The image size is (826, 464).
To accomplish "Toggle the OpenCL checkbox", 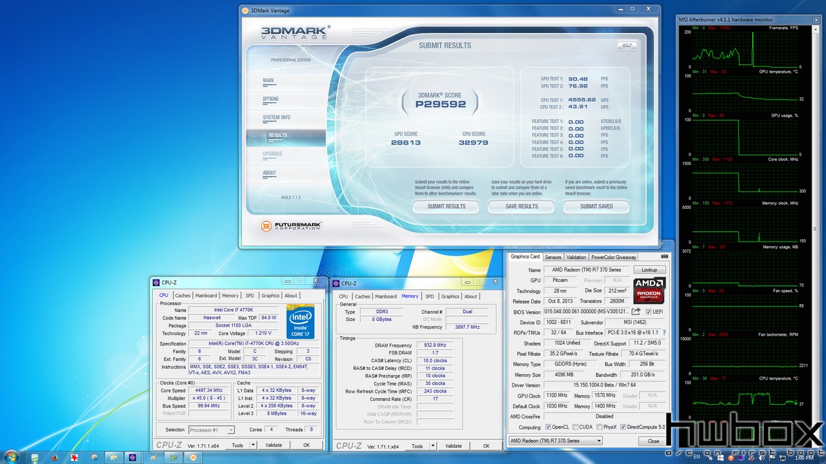I will 549,427.
